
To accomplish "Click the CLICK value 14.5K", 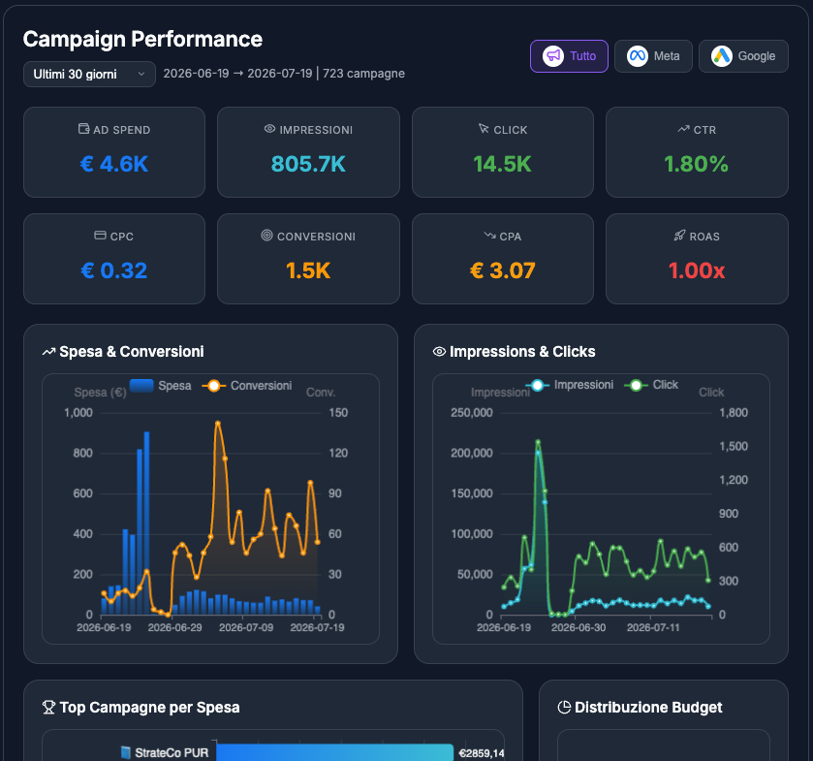I will (x=502, y=165).
